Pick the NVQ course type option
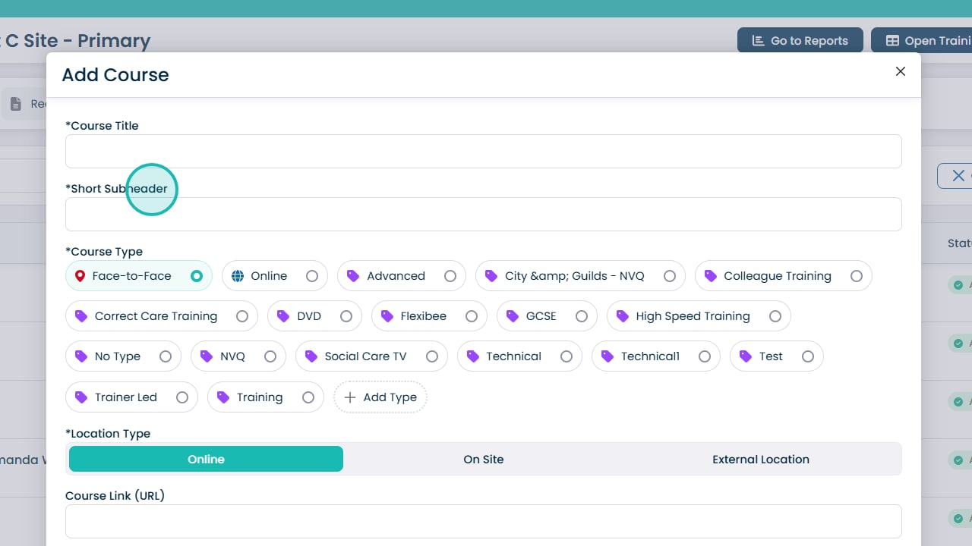 point(270,356)
